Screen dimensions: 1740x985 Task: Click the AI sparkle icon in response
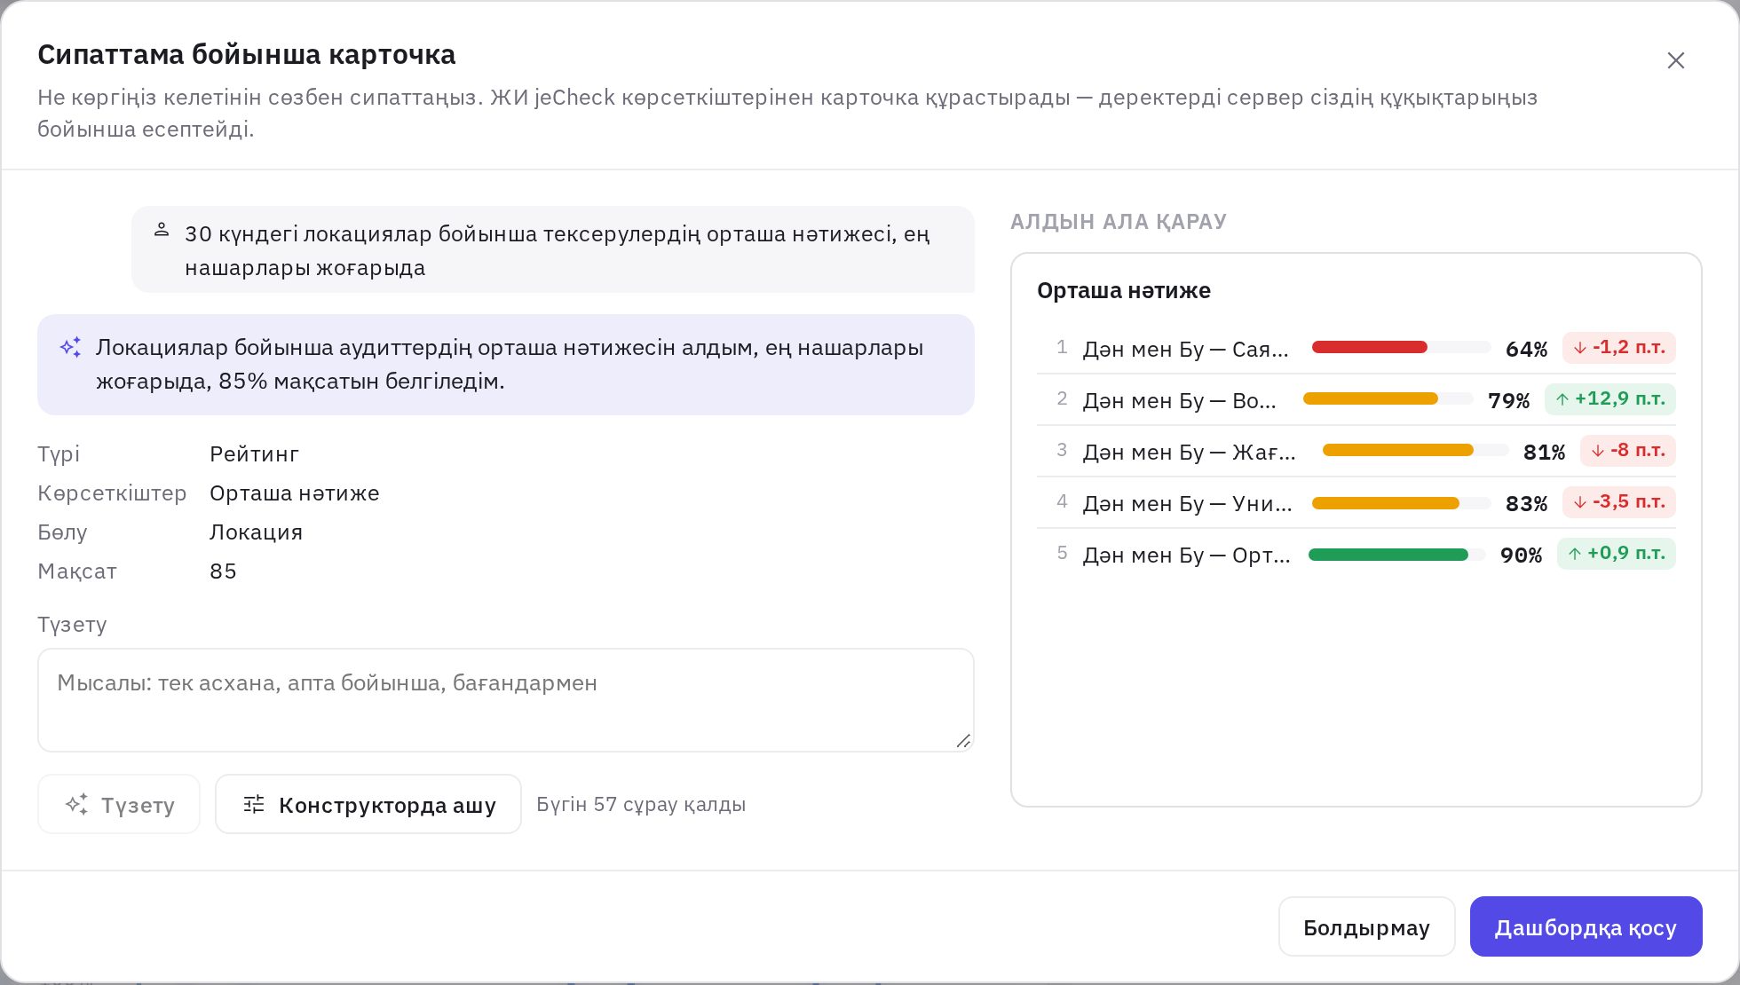coord(71,347)
